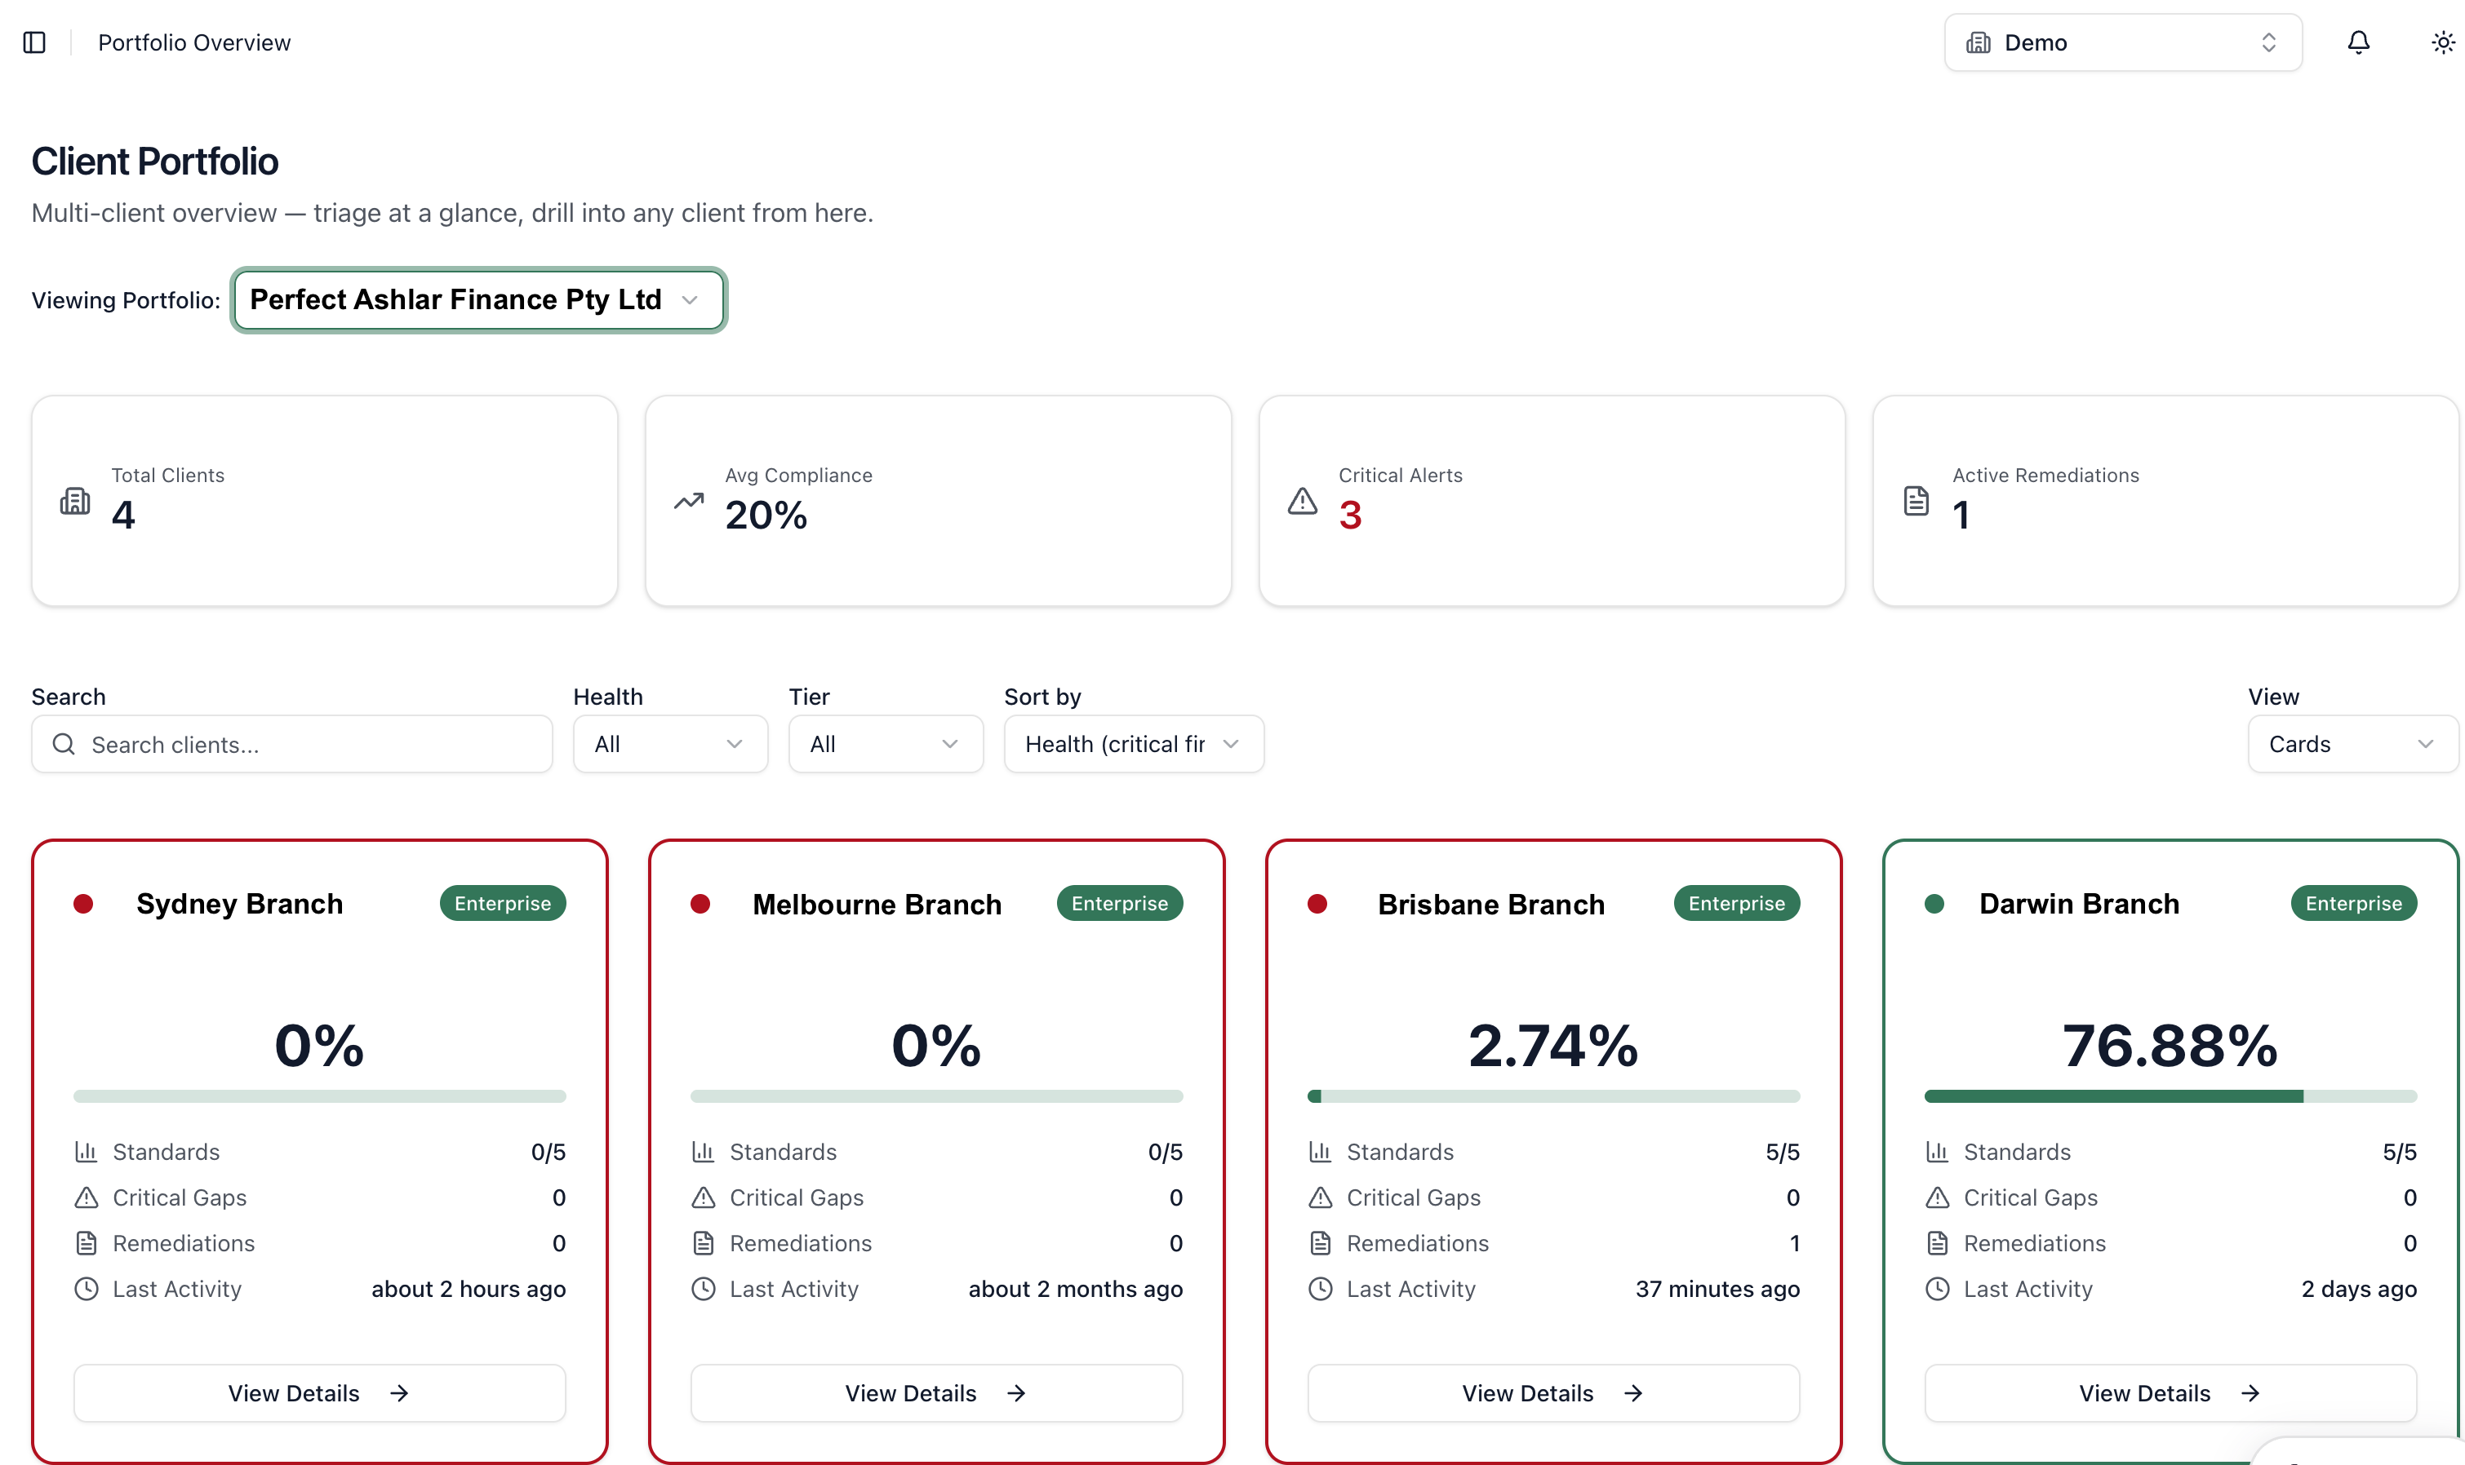Click the Active Remediations value 1
2465x1465 pixels.
[x=1961, y=516]
